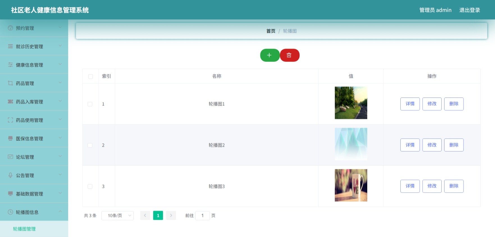The width and height of the screenshot is (495, 237).
Task: Click 修改 for 轮播图3
Action: pos(432,186)
